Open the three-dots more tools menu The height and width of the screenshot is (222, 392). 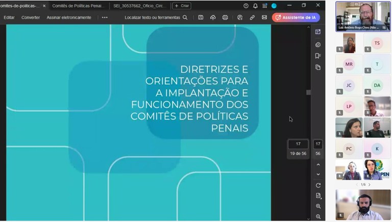click(105, 17)
